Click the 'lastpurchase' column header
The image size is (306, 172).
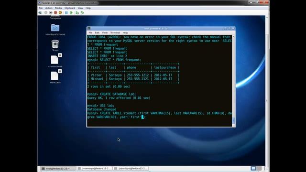(165, 67)
